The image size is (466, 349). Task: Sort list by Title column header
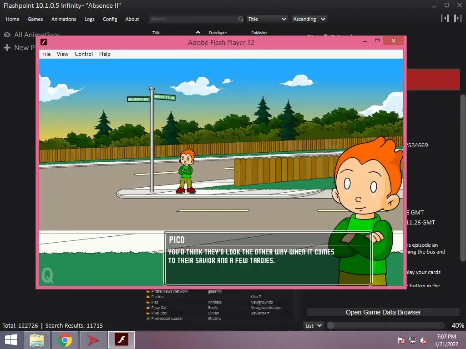[157, 33]
